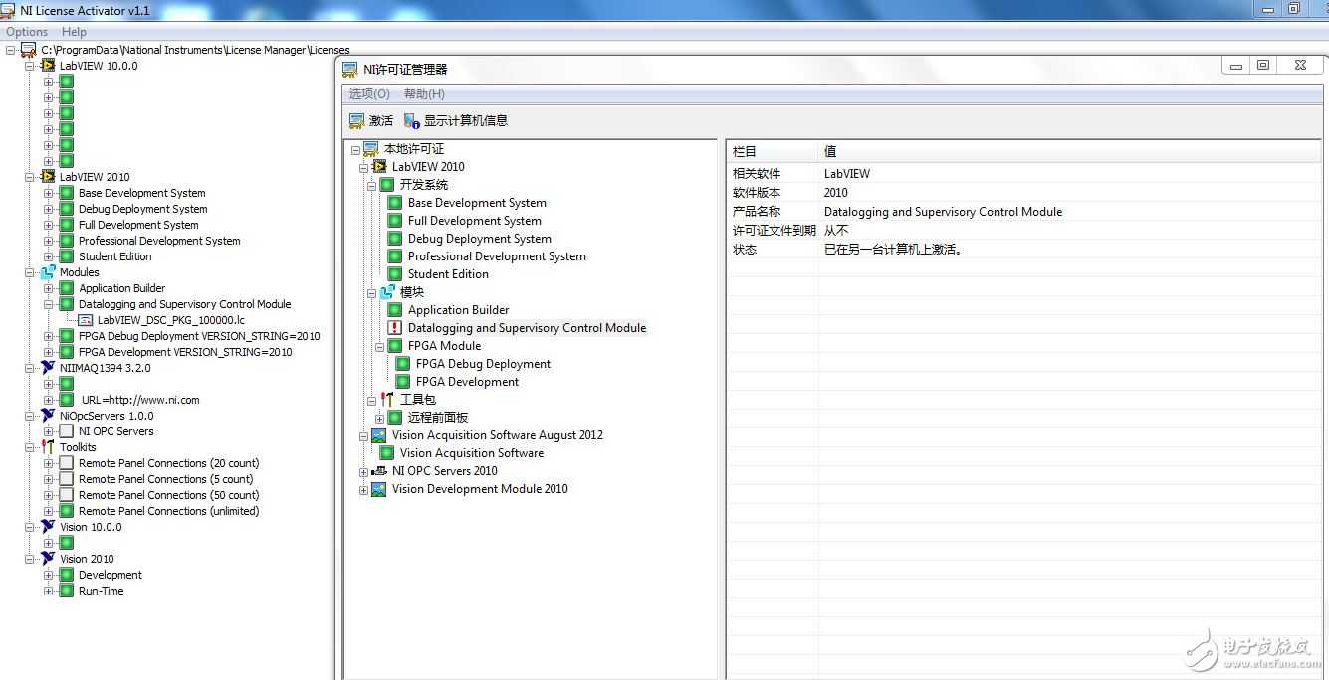The height and width of the screenshot is (680, 1329).
Task: Click the Vision Development Module 2010 icon
Action: (379, 489)
